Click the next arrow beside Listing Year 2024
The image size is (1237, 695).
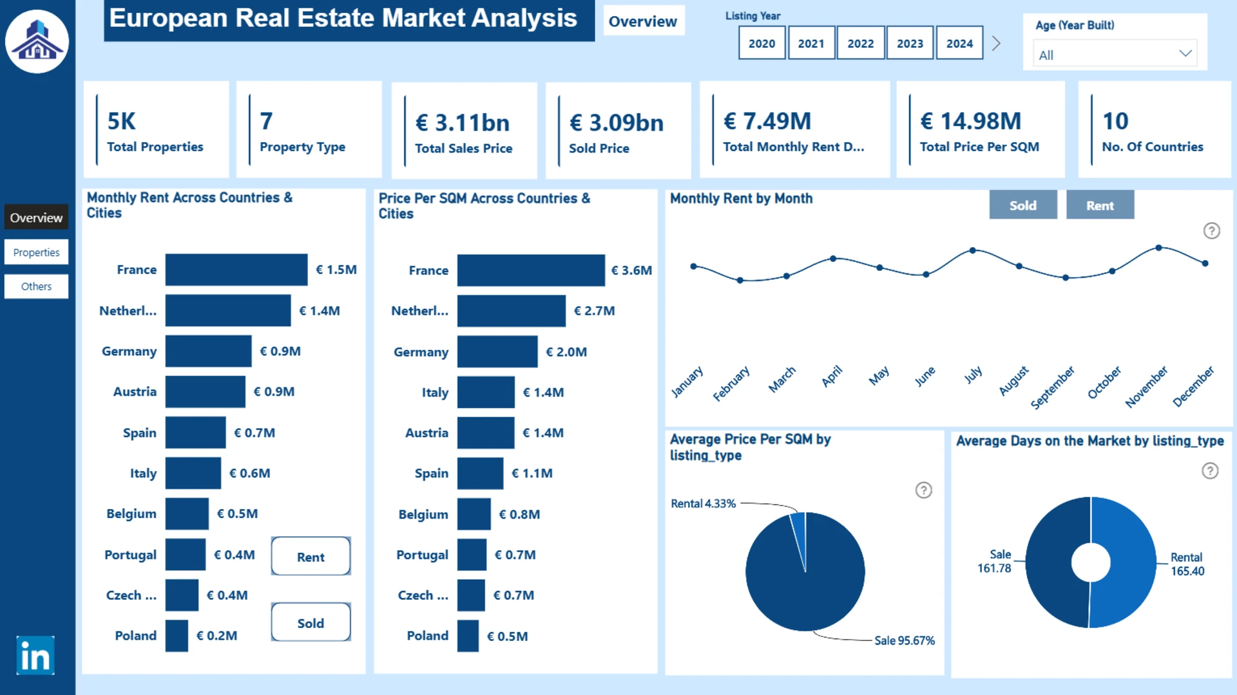996,43
